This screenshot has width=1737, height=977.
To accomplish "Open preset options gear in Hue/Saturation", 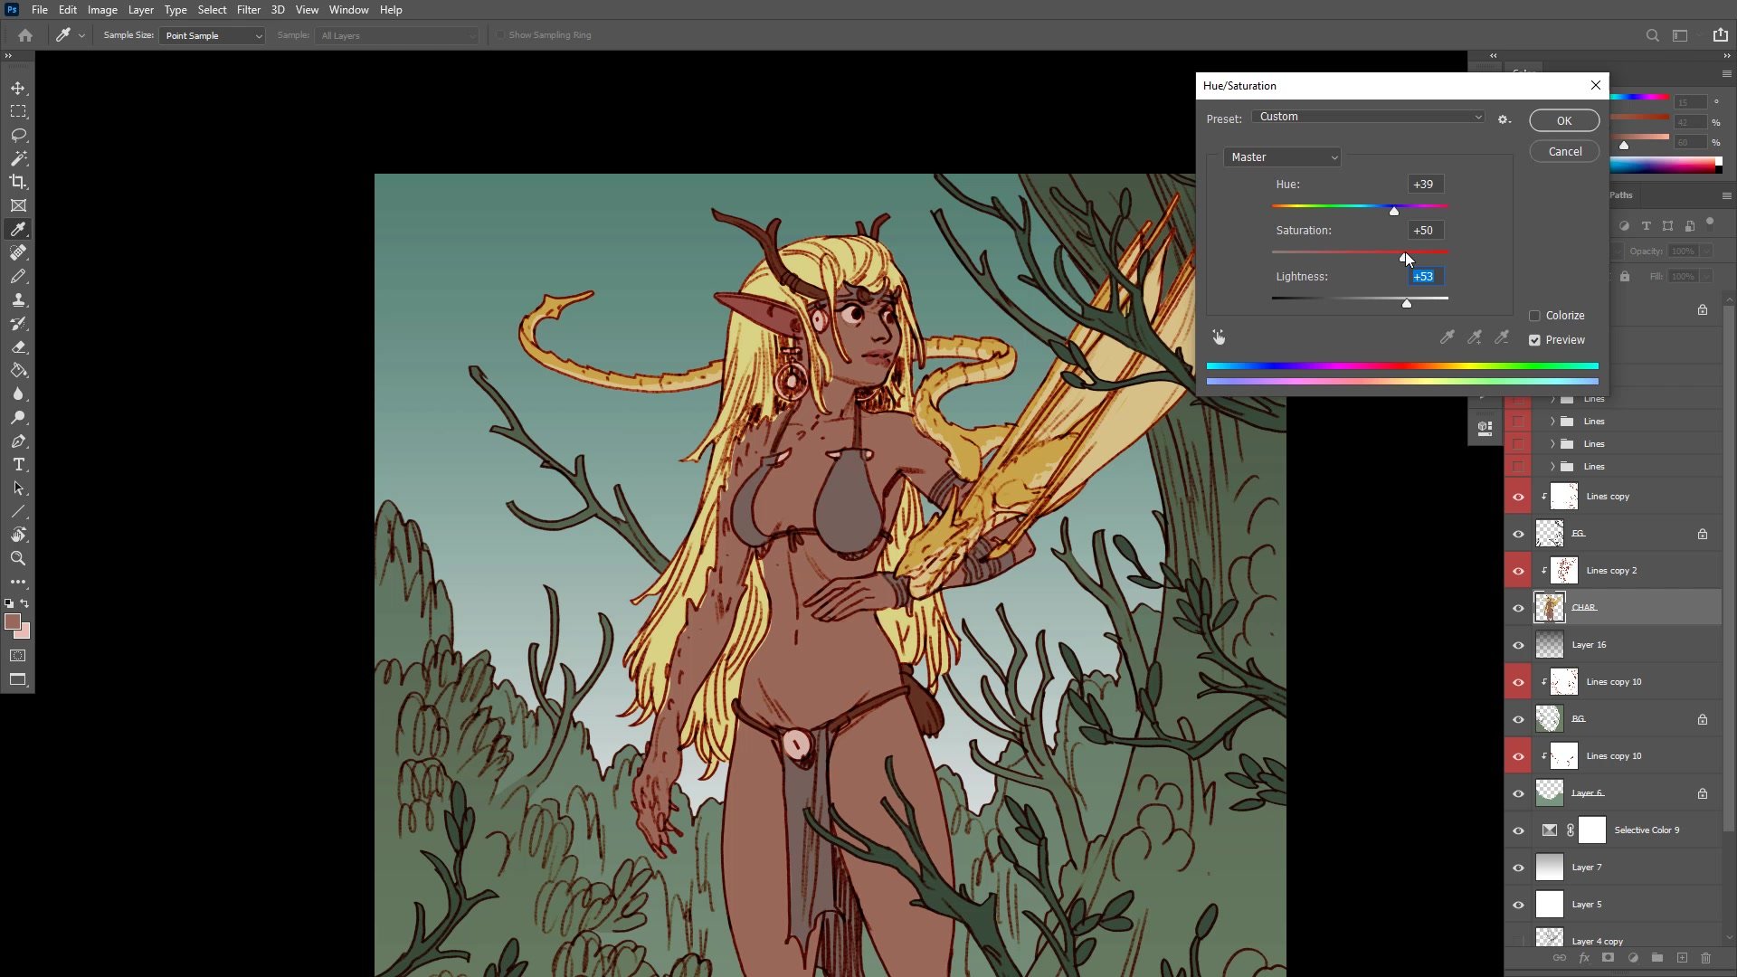I will (1504, 119).
